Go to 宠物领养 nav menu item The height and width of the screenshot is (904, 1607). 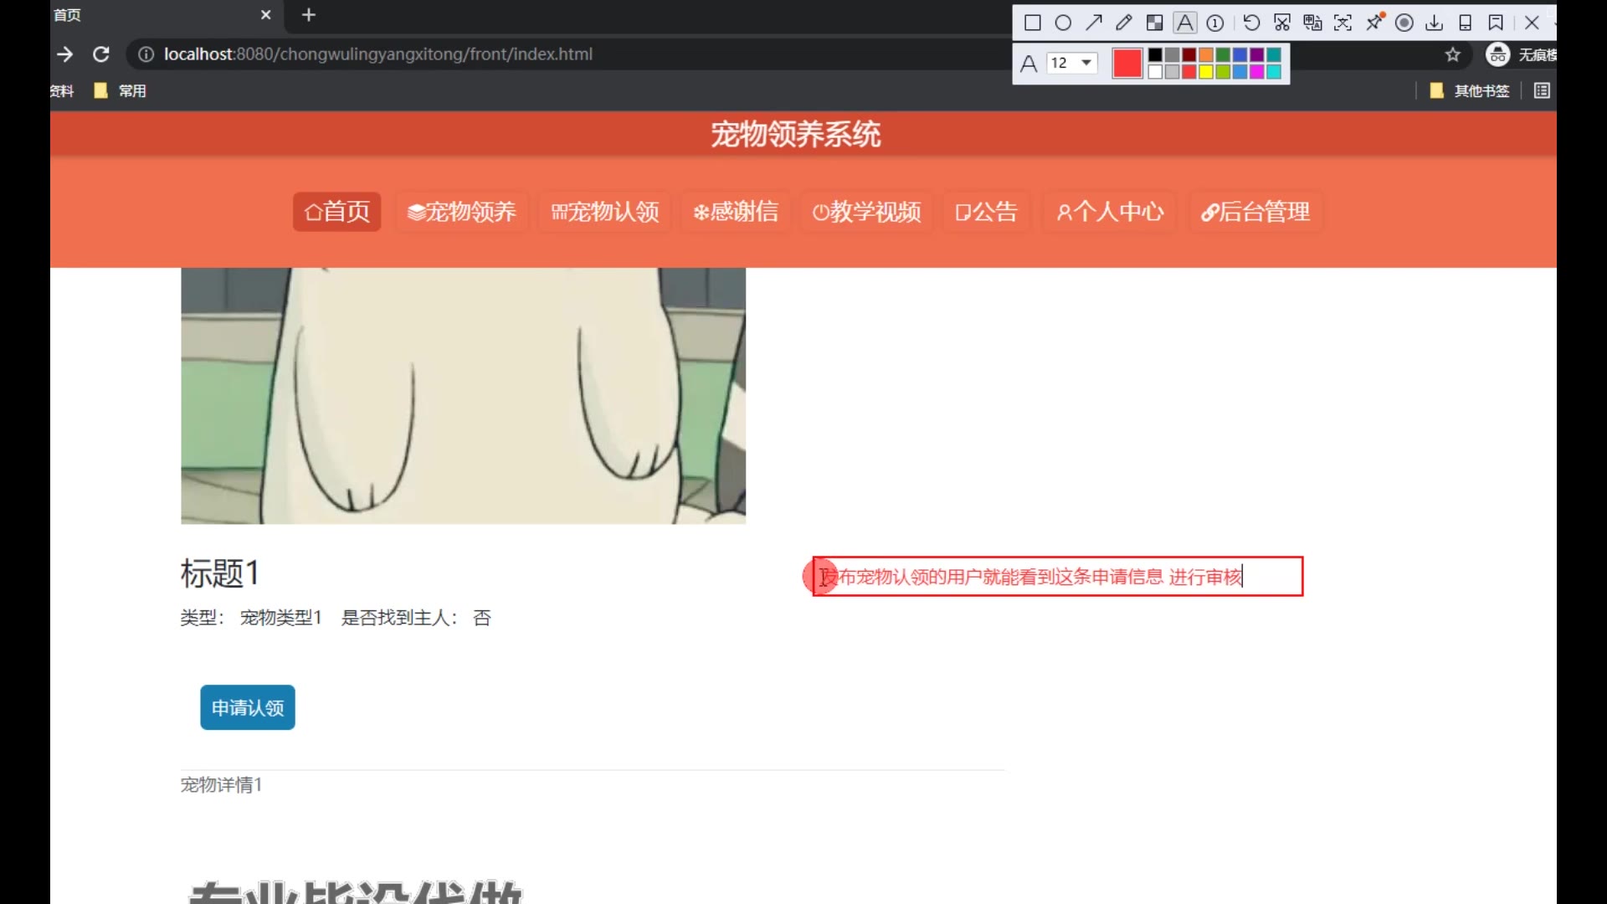(x=461, y=212)
